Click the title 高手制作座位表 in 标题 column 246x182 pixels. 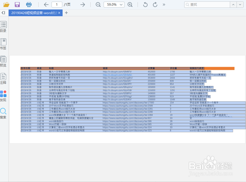[57, 100]
